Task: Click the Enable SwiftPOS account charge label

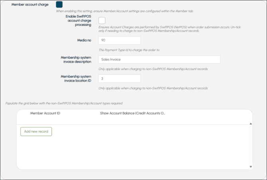Action: click(x=78, y=21)
